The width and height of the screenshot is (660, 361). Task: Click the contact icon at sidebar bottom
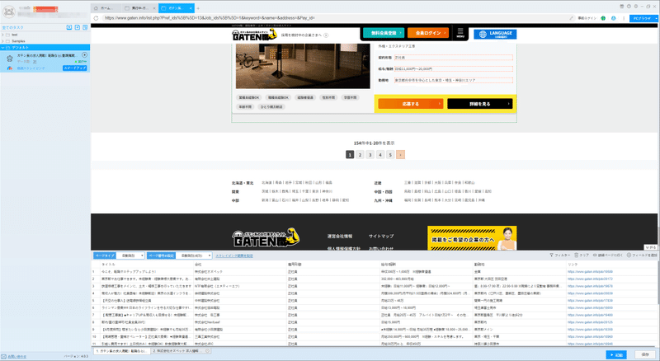click(4, 356)
